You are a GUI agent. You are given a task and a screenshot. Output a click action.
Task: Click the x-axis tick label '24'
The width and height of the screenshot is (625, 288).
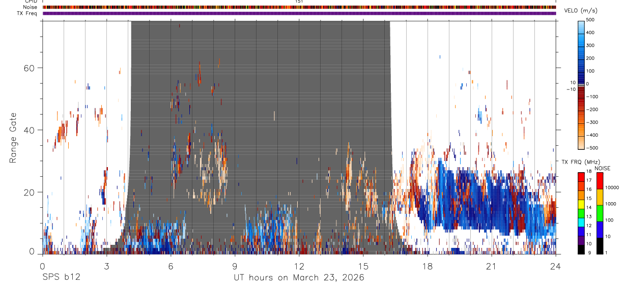pyautogui.click(x=556, y=266)
